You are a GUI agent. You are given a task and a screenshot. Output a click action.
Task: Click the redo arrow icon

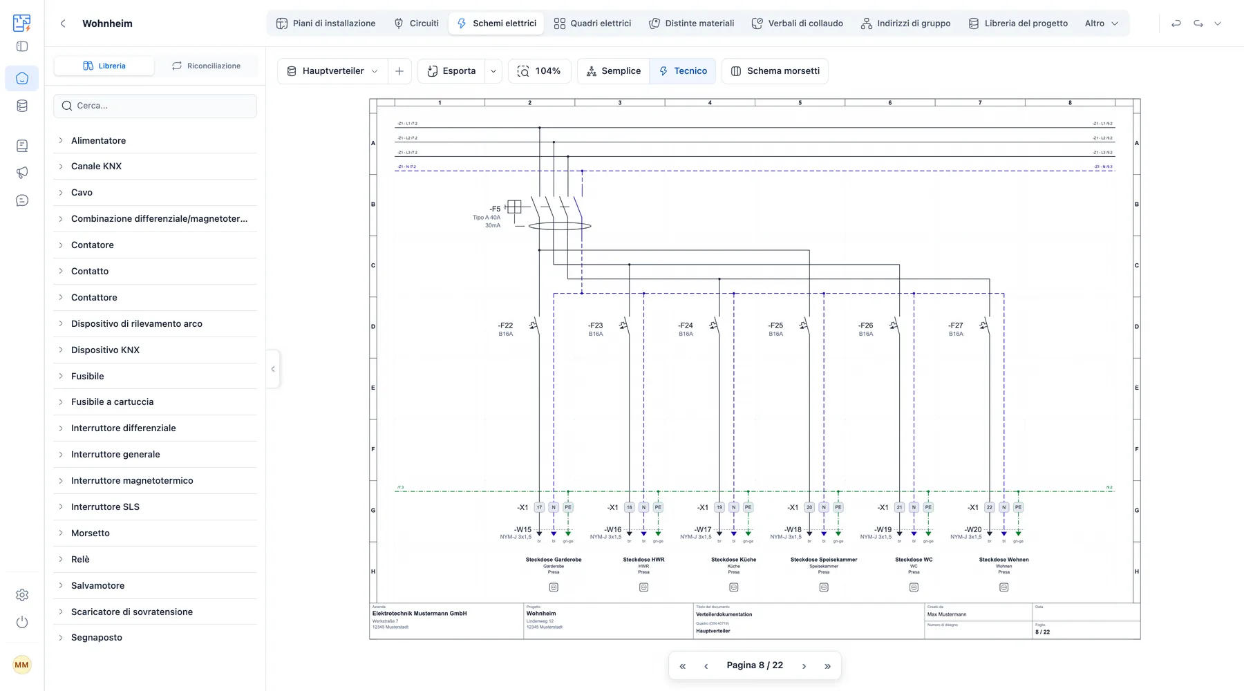point(1198,23)
